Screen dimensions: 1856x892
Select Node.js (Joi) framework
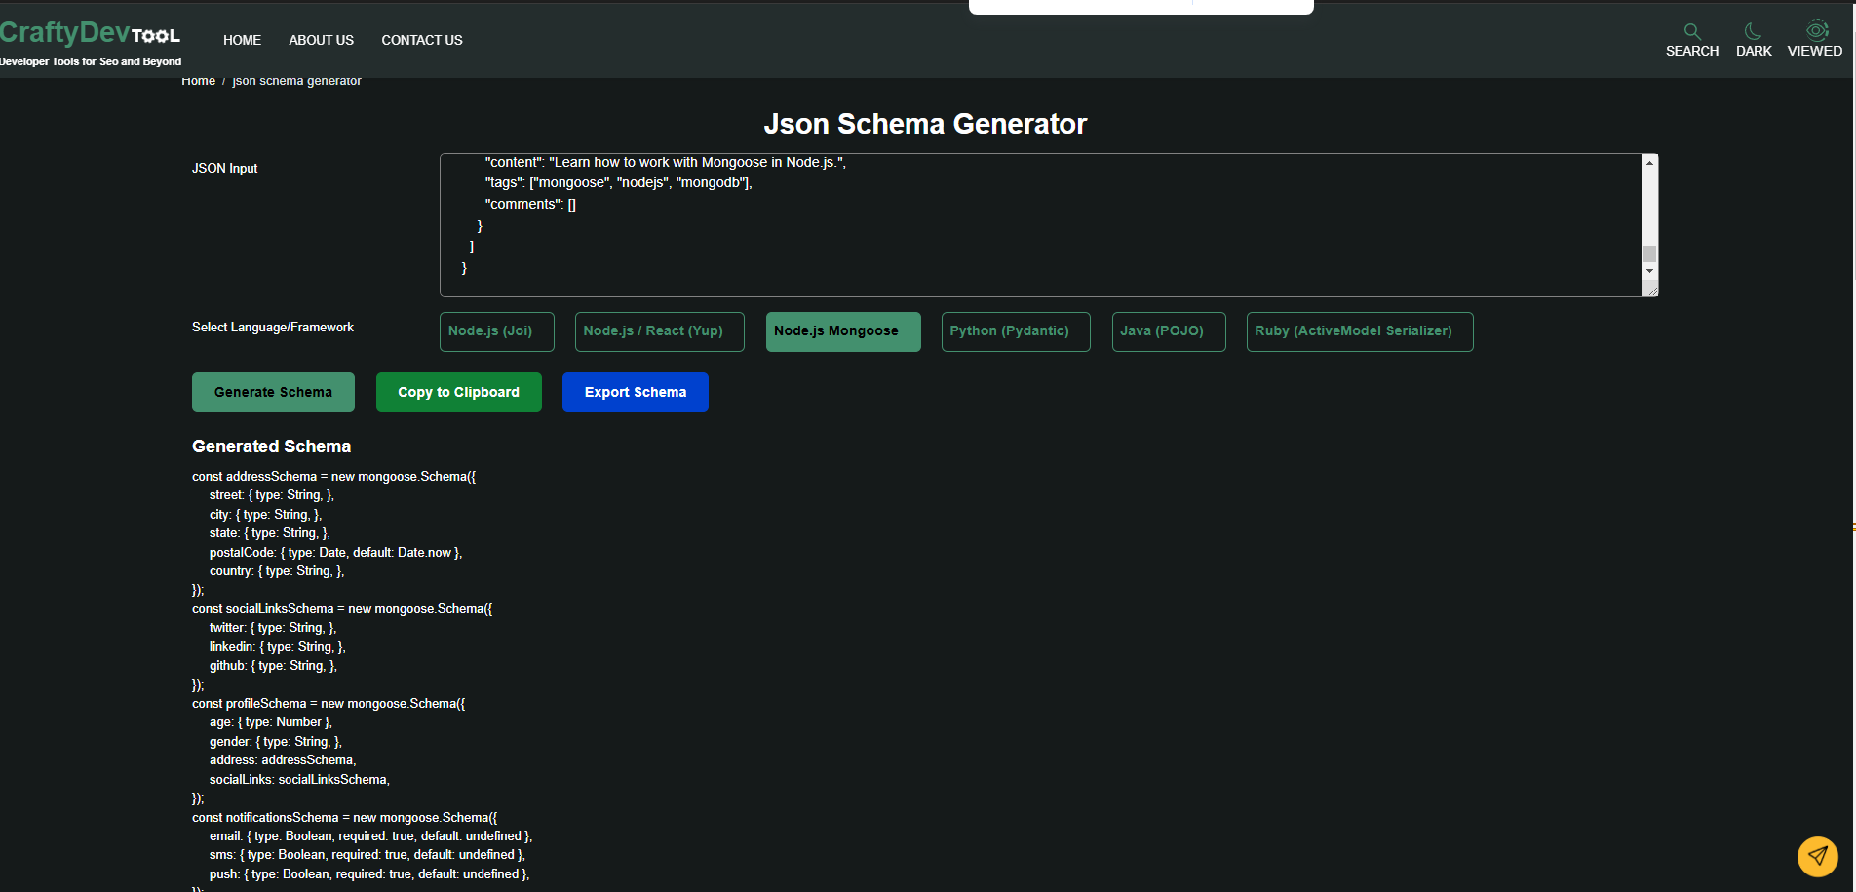[x=497, y=331]
